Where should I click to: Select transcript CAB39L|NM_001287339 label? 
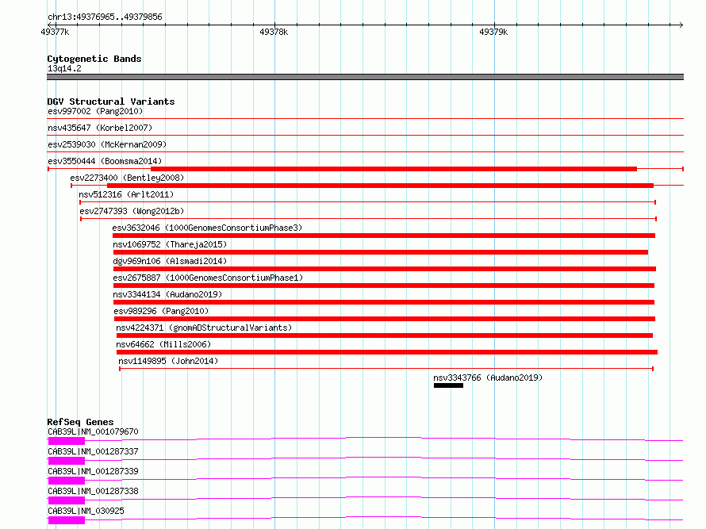pyautogui.click(x=93, y=471)
